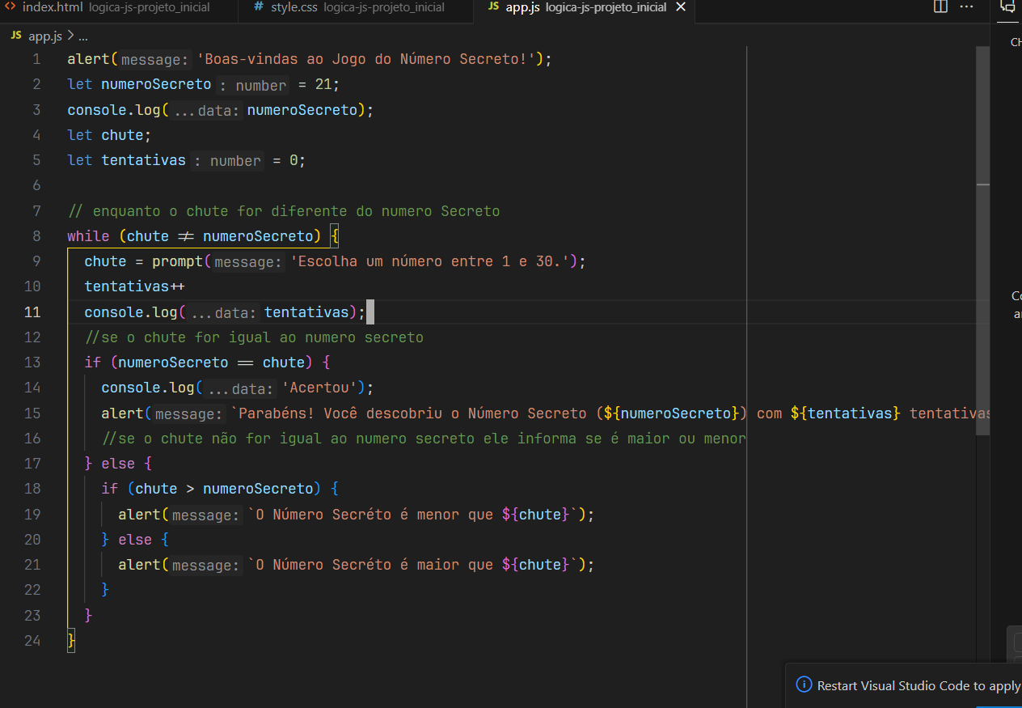Click the while keyword on line 8
The height and width of the screenshot is (708, 1022).
88,236
